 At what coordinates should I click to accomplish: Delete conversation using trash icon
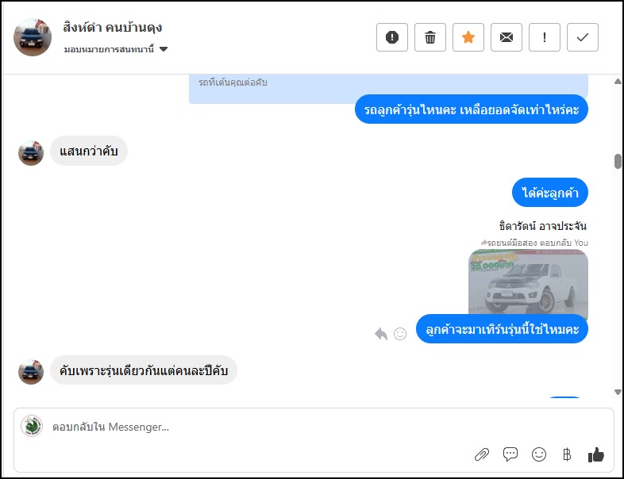coord(430,37)
